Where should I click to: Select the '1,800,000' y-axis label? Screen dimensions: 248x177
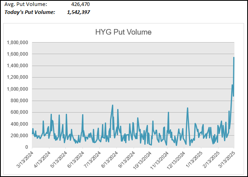(18, 43)
